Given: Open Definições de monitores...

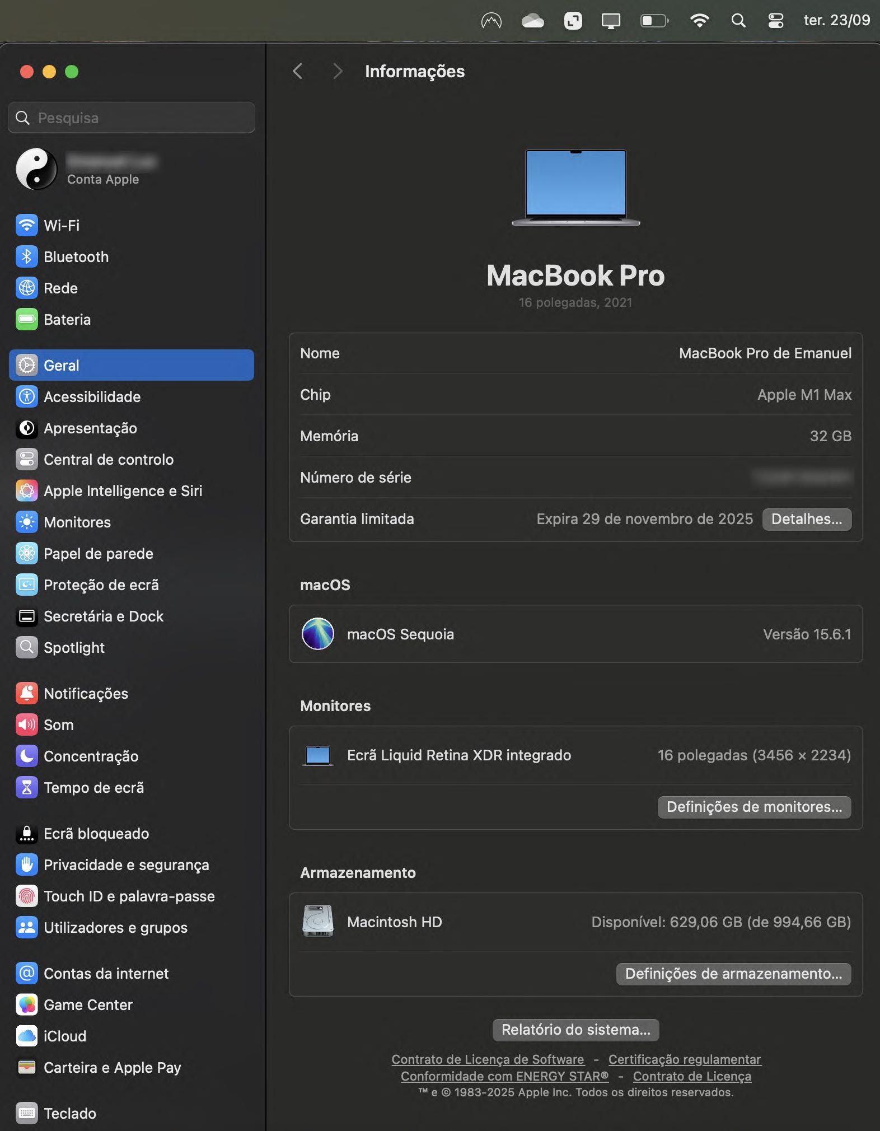Looking at the screenshot, I should tap(754, 807).
